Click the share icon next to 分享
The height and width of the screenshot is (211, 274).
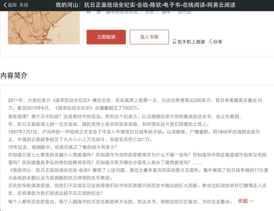pyautogui.click(x=211, y=42)
